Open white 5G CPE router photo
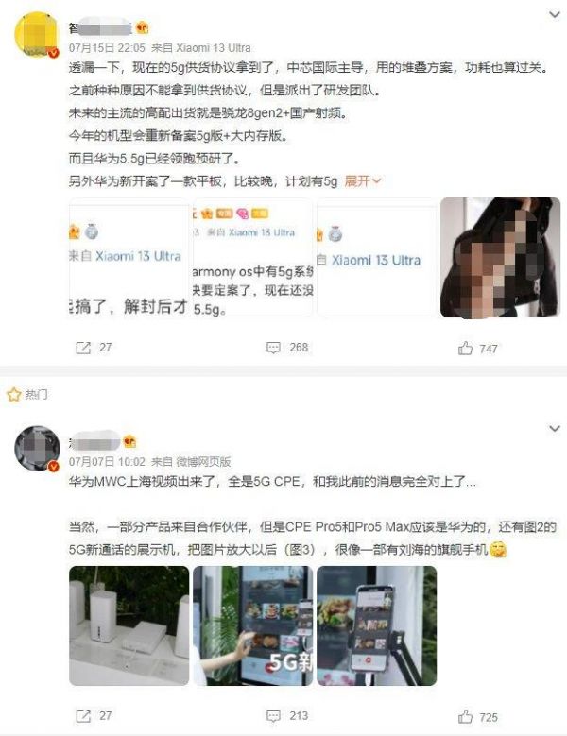This screenshot has width=567, height=736. pos(129,625)
